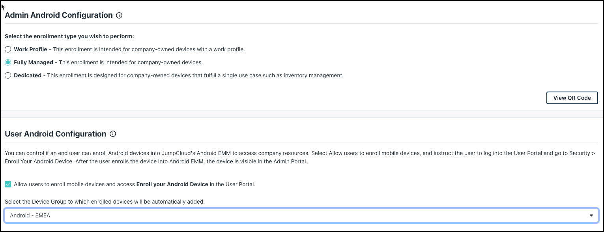604x232 pixels.
Task: Click bold "Enroll your Android Device" text
Action: pyautogui.click(x=172, y=184)
